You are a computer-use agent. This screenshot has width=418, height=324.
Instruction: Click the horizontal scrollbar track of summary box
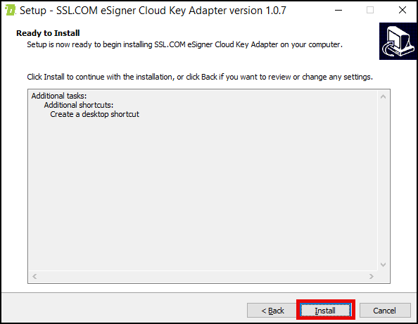click(203, 277)
